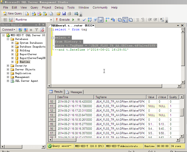Click the Object Explorer disconnect icon
Screen dimensions: 187x152
point(26,30)
